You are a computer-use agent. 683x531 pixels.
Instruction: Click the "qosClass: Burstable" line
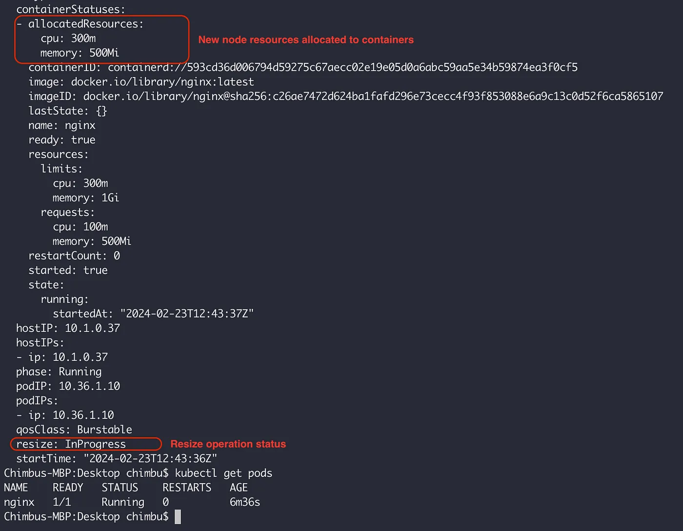click(74, 430)
